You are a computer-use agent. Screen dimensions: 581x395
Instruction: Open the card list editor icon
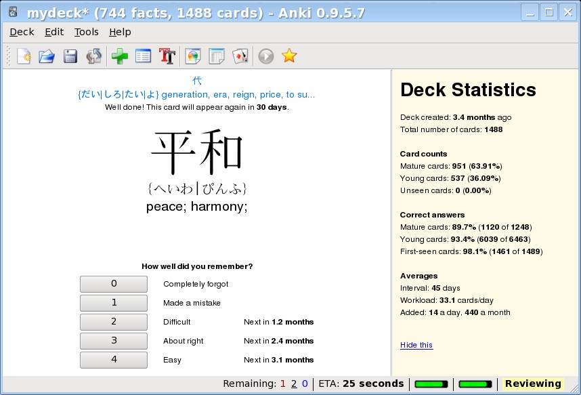[143, 56]
